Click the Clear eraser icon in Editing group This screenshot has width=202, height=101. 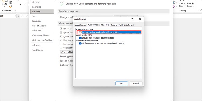tap(174, 6)
